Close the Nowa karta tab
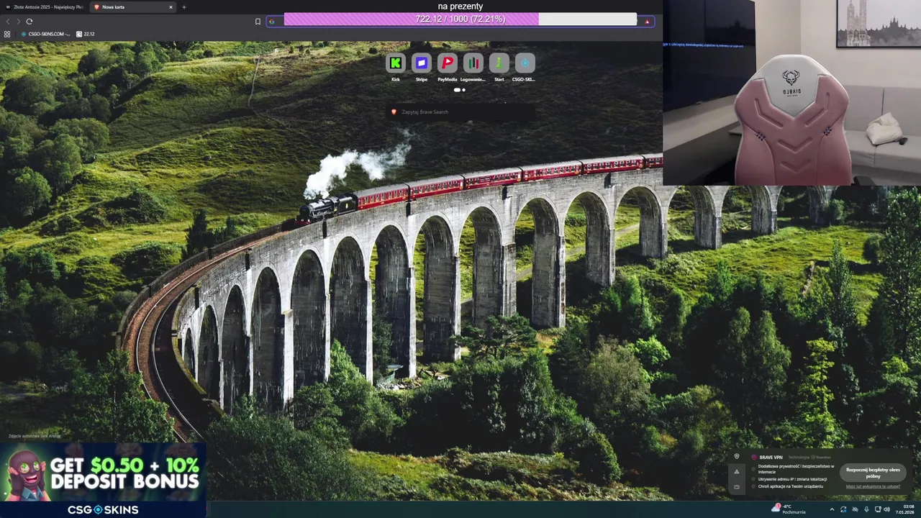 pyautogui.click(x=171, y=7)
